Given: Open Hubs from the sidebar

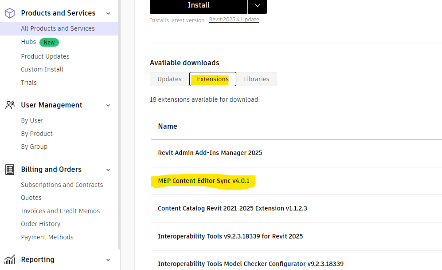Looking at the screenshot, I should (28, 41).
